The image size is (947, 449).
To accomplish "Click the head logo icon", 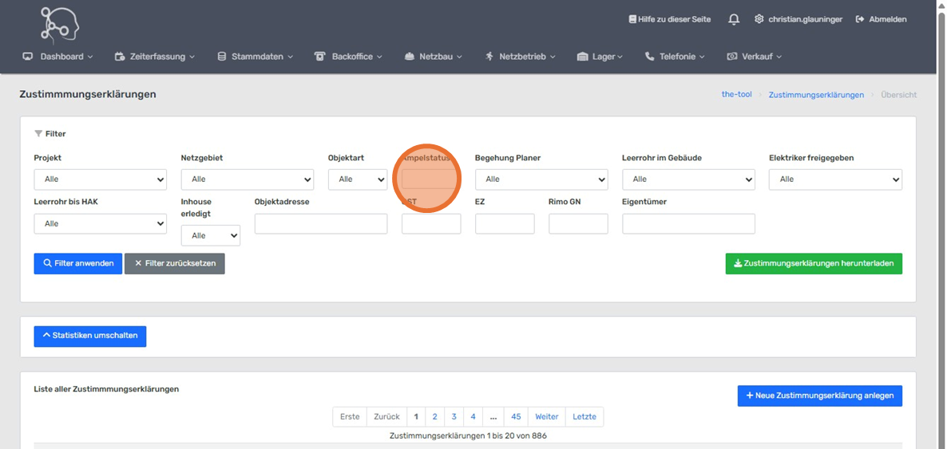I will 60,25.
